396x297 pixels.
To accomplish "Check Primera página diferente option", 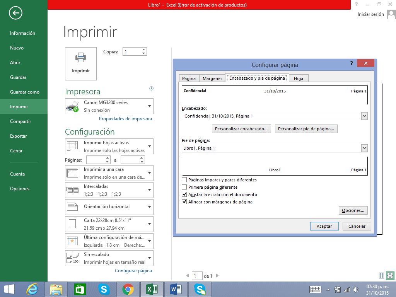I will (184, 187).
